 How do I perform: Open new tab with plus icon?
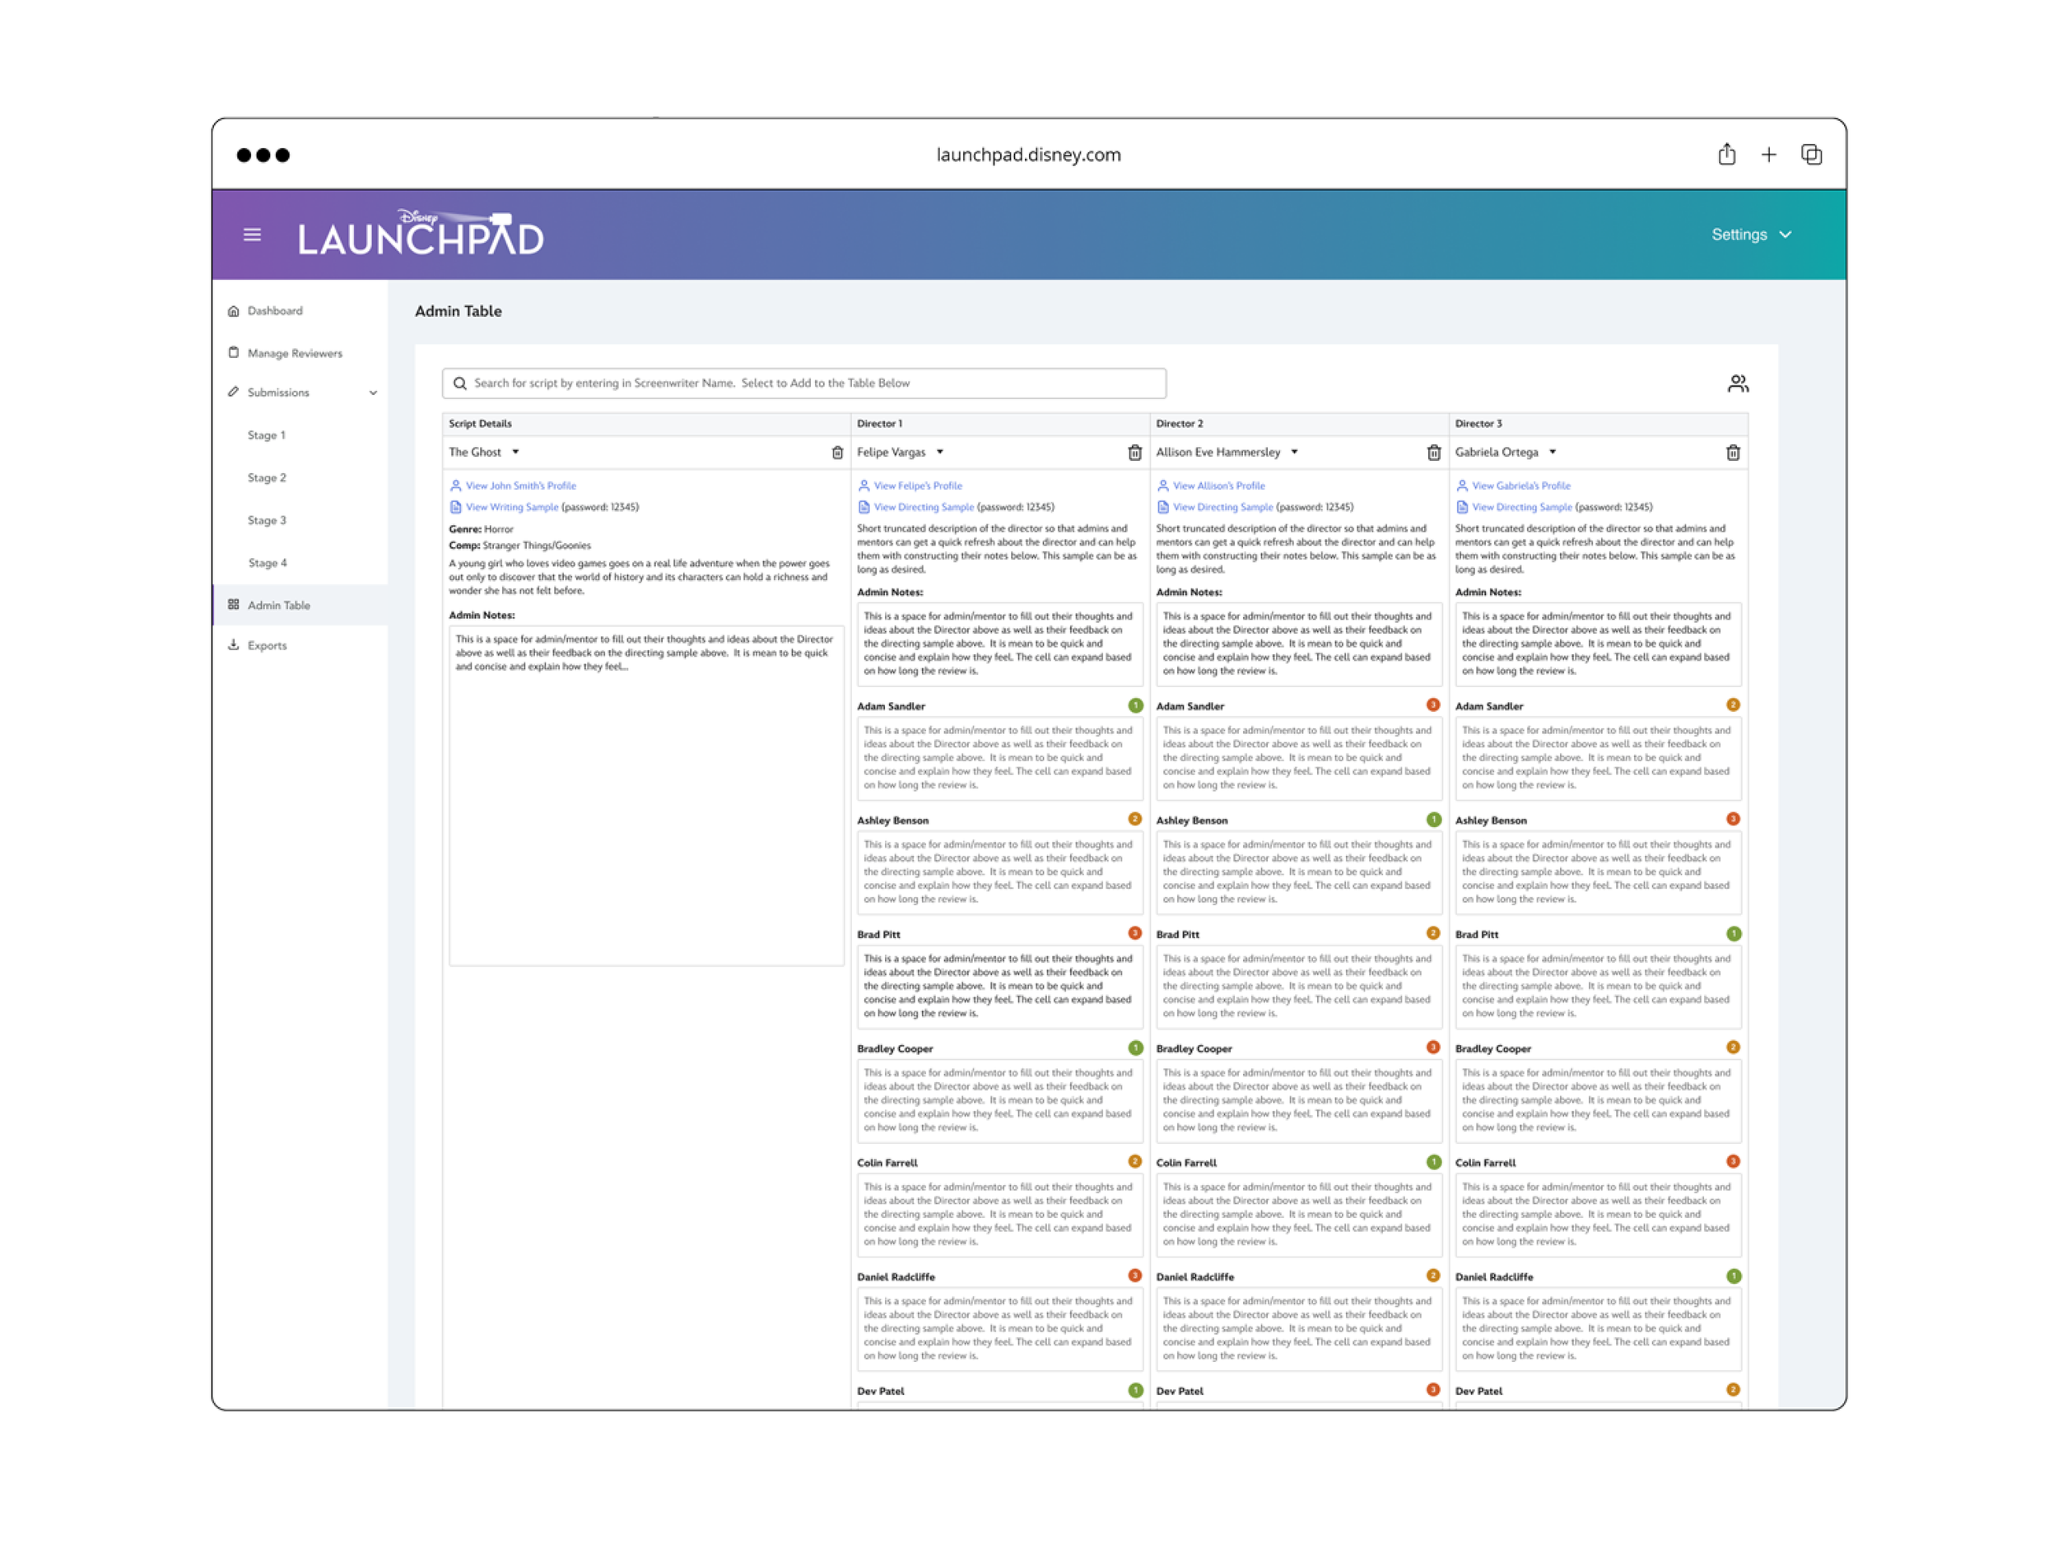[x=1767, y=155]
